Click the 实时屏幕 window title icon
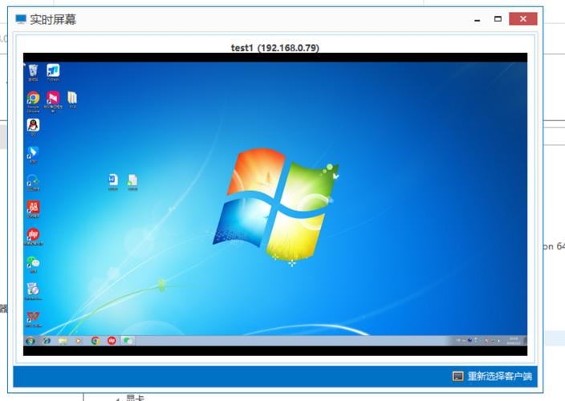This screenshot has width=565, height=401. [21, 19]
